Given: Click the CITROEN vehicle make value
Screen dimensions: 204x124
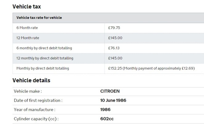Looking at the screenshot, I should click(x=110, y=91).
